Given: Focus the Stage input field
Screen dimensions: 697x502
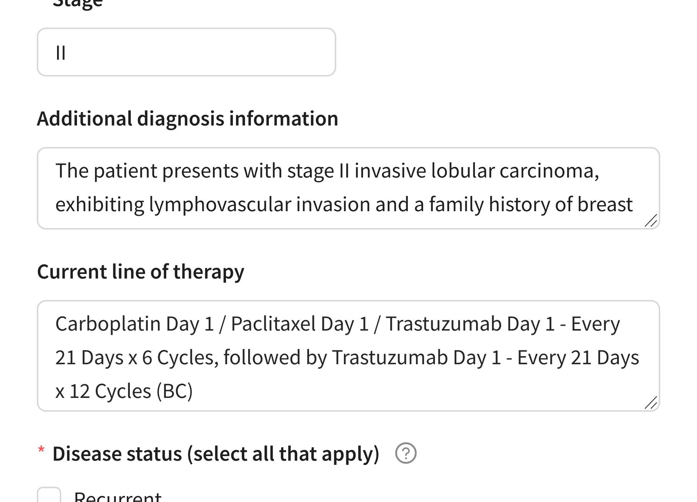Looking at the screenshot, I should click(x=186, y=52).
